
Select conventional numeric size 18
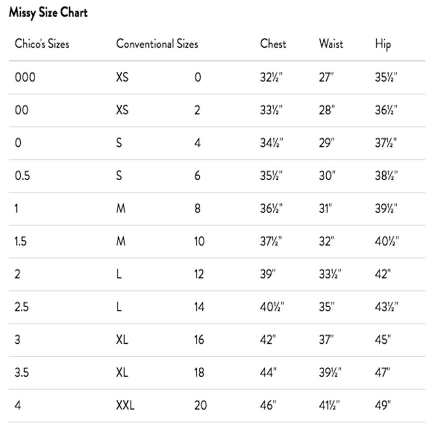tap(199, 373)
